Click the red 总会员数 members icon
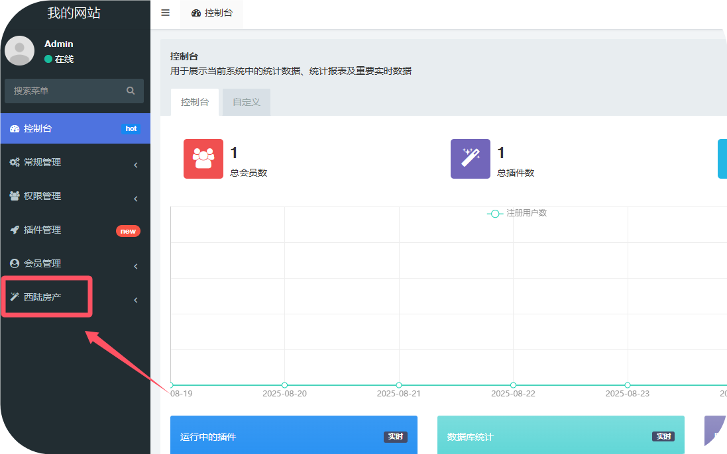This screenshot has height=454, width=727. 203,159
